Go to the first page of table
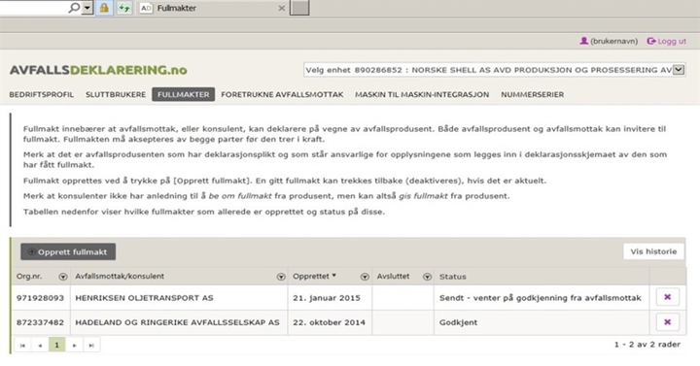 coord(22,345)
